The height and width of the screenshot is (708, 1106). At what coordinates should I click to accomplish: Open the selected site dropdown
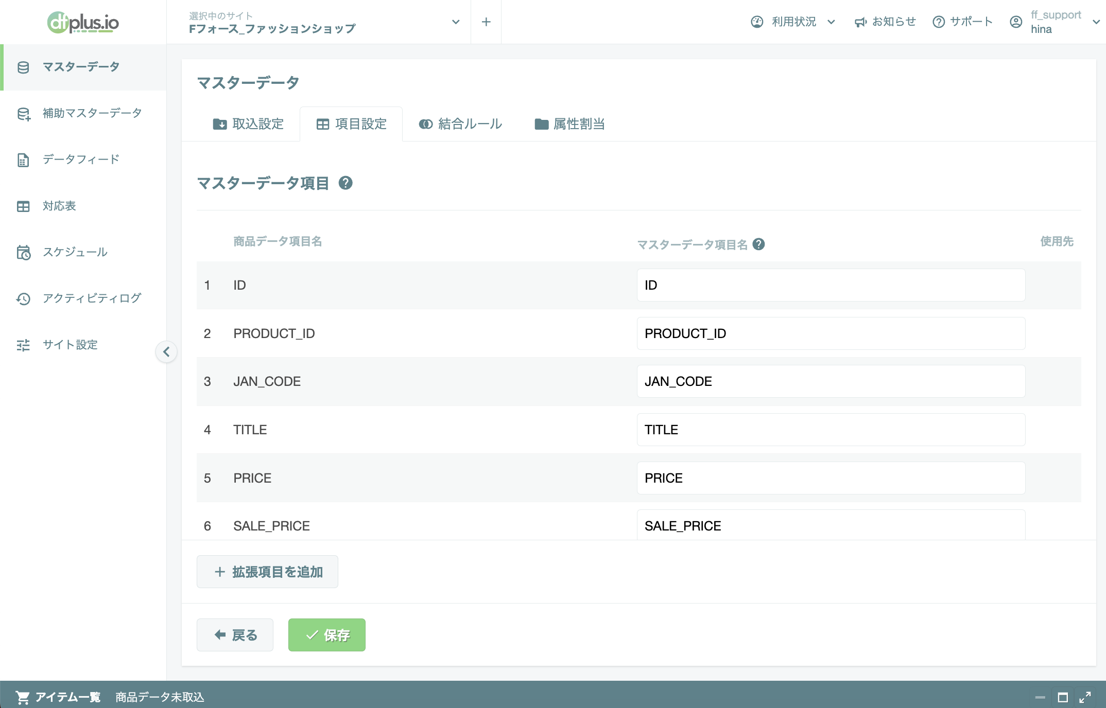(x=456, y=22)
